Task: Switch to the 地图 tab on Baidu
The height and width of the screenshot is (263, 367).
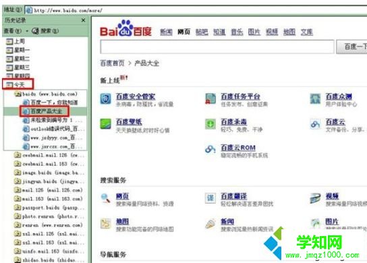Action: (289, 32)
